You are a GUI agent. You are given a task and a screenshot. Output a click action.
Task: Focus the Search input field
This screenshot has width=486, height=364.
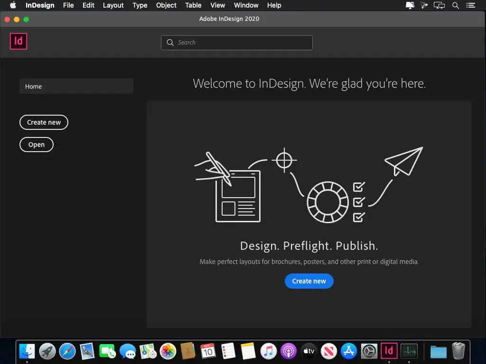242,43
